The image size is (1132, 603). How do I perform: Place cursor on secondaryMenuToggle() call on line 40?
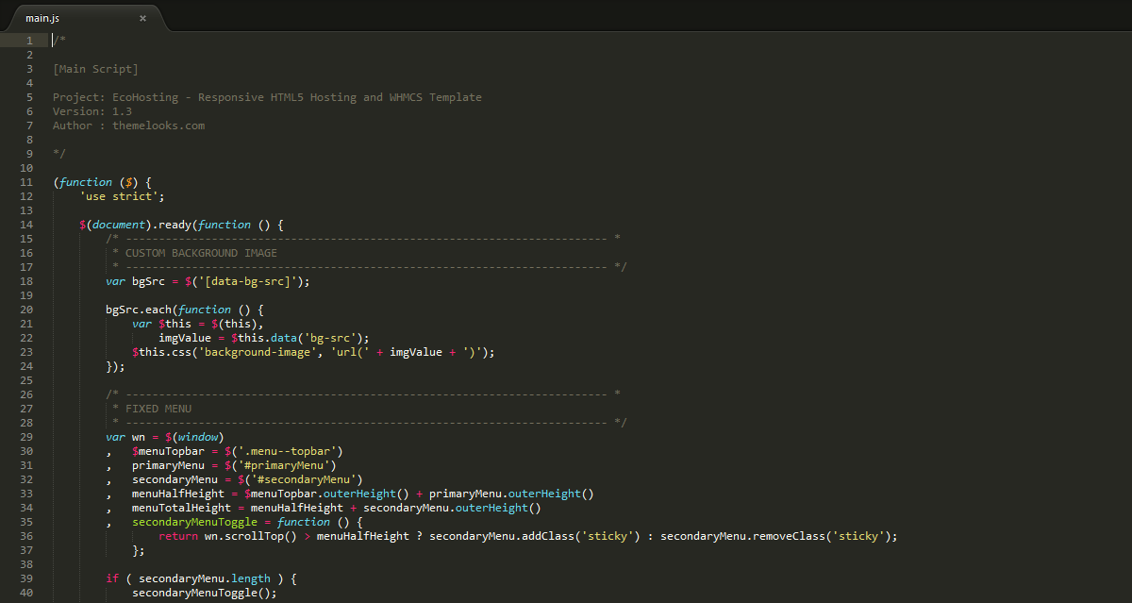pos(204,593)
